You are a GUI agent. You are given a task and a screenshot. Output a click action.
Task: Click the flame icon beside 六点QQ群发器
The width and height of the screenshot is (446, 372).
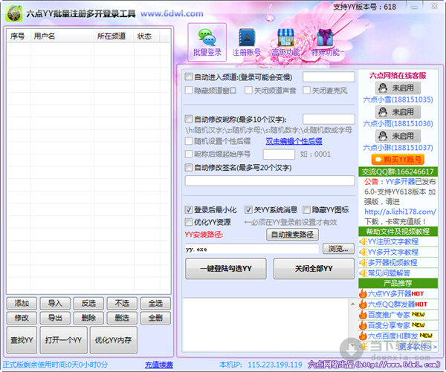[x=363, y=304]
